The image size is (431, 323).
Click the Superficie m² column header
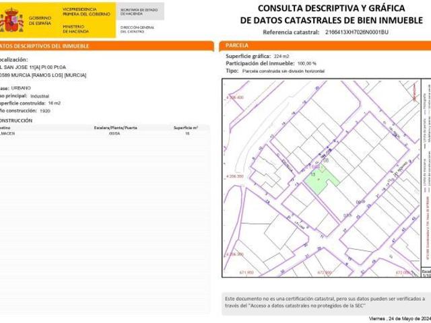pyautogui.click(x=186, y=127)
